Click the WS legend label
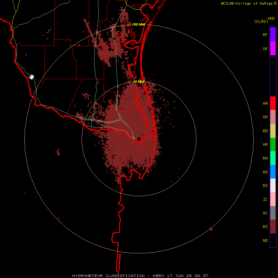The width and height of the screenshot is (278, 278). point(265,172)
